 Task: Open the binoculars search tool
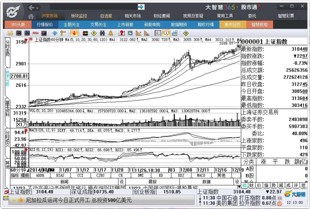coord(102,33)
